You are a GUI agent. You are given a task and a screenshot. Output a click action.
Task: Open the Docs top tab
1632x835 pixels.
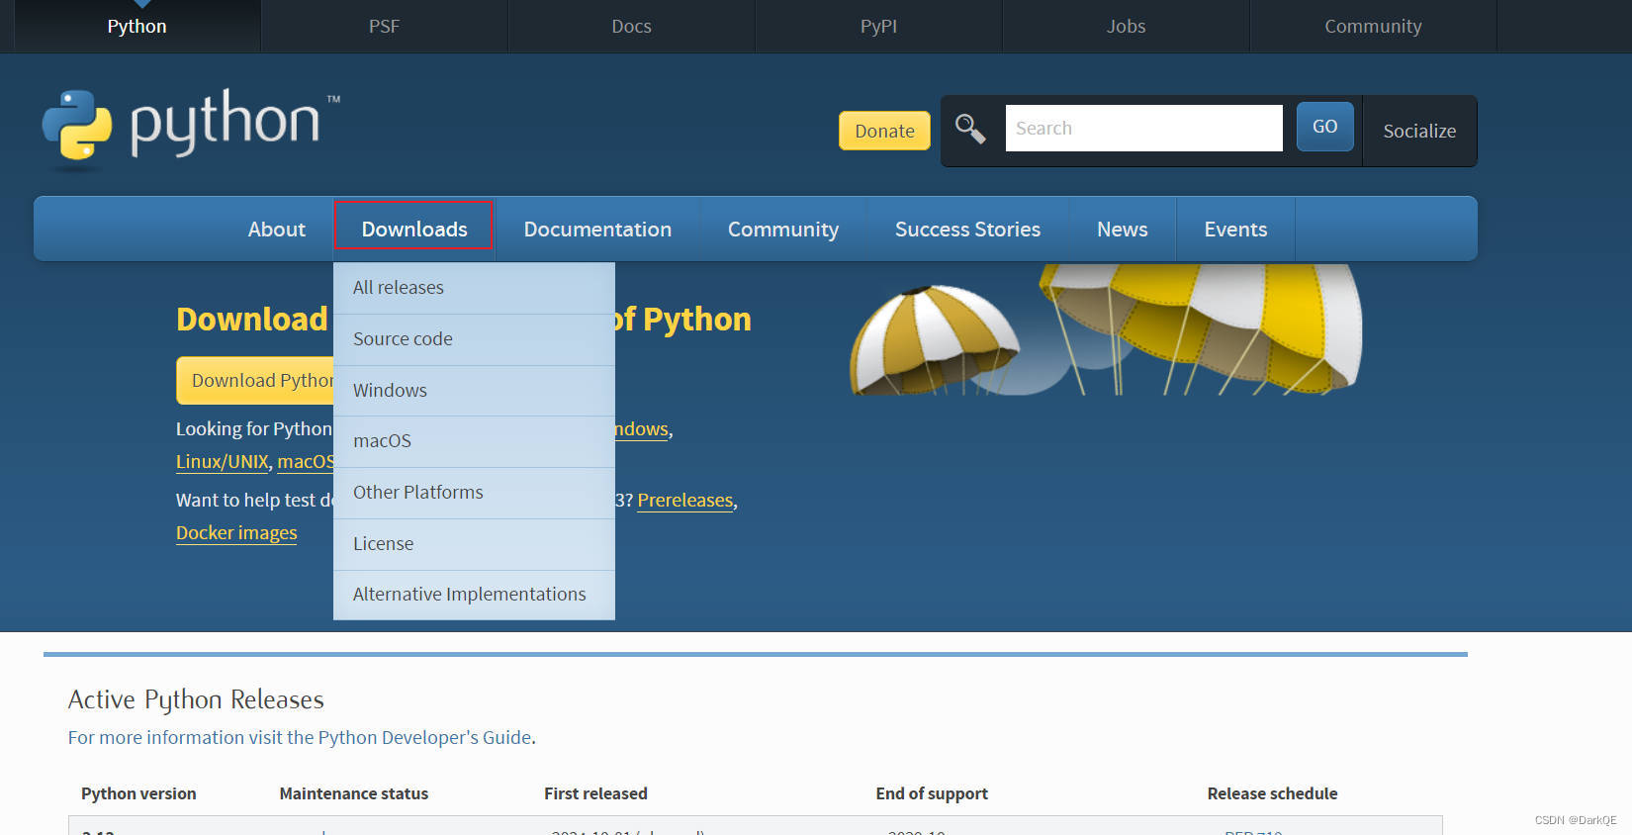coord(631,26)
